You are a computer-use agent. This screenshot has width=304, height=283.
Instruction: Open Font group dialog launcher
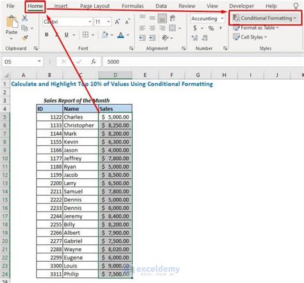click(131, 49)
